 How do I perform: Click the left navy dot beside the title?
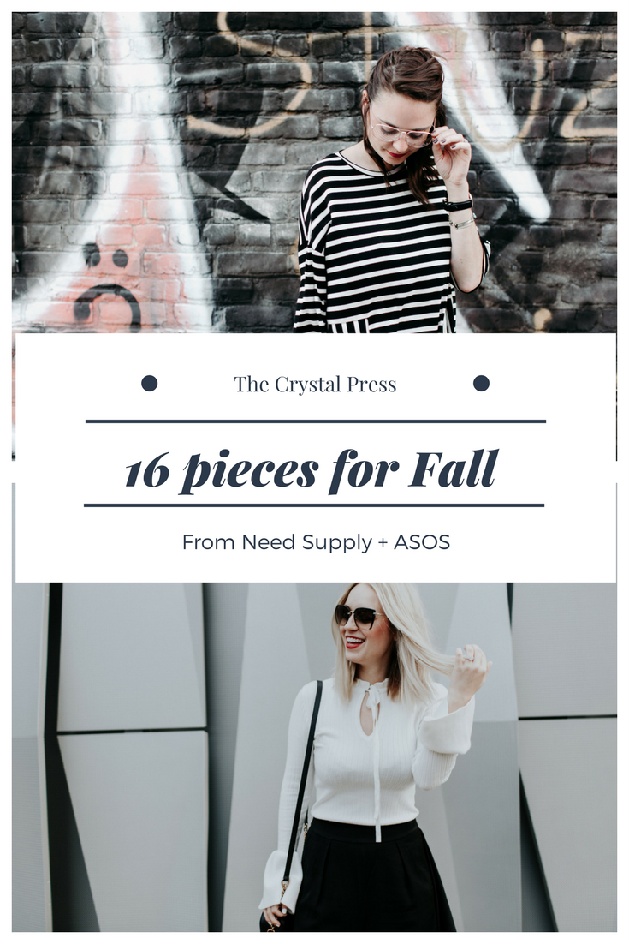click(x=149, y=383)
